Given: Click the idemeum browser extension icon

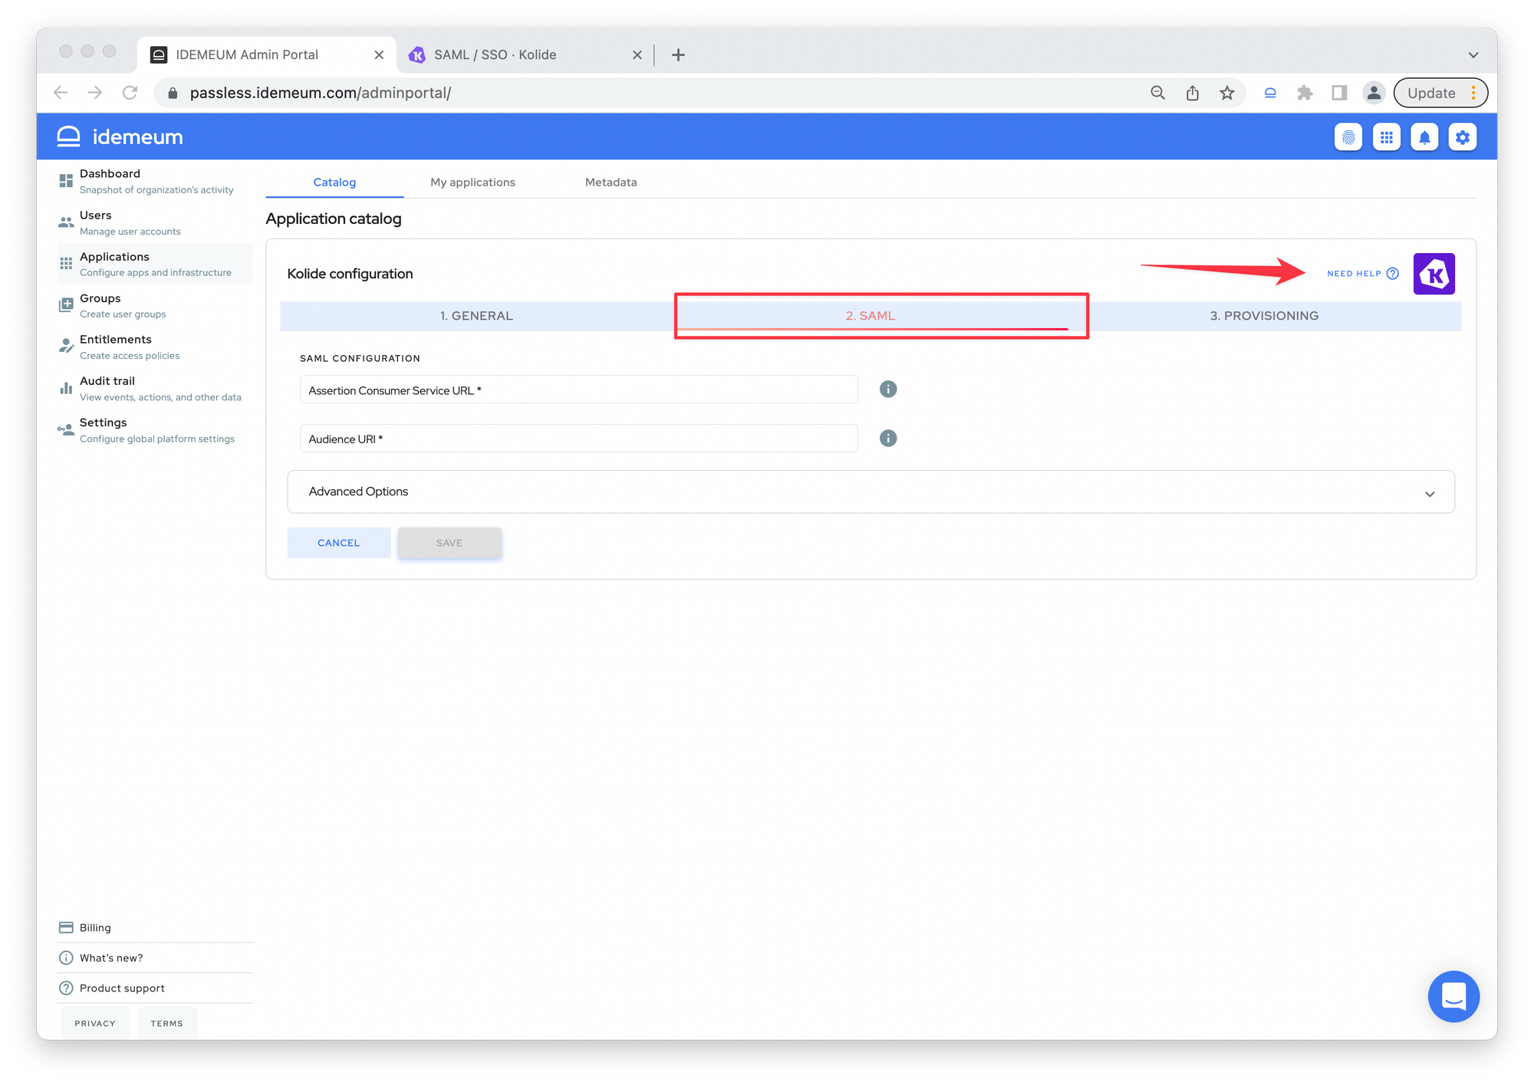Looking at the screenshot, I should tap(1270, 93).
